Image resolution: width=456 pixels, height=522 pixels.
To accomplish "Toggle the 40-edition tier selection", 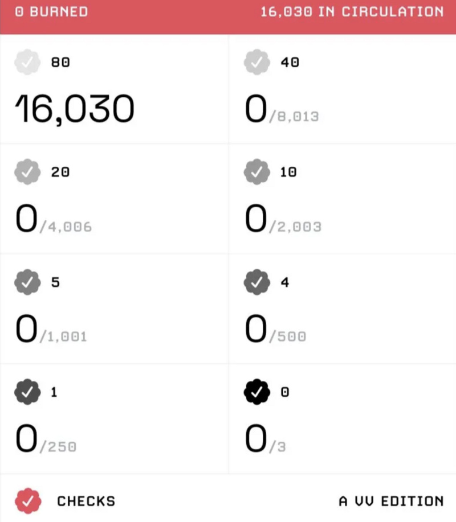I will pos(256,62).
